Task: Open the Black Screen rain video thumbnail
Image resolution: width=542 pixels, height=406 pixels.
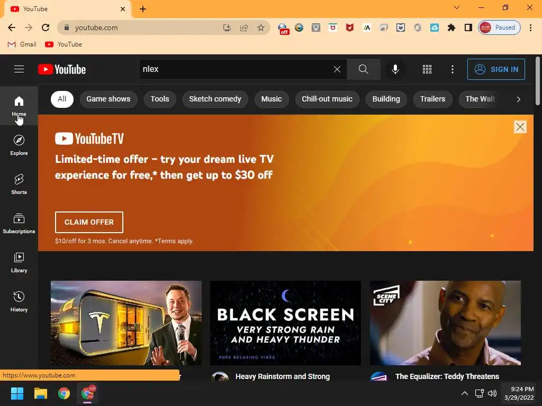Action: 285,323
